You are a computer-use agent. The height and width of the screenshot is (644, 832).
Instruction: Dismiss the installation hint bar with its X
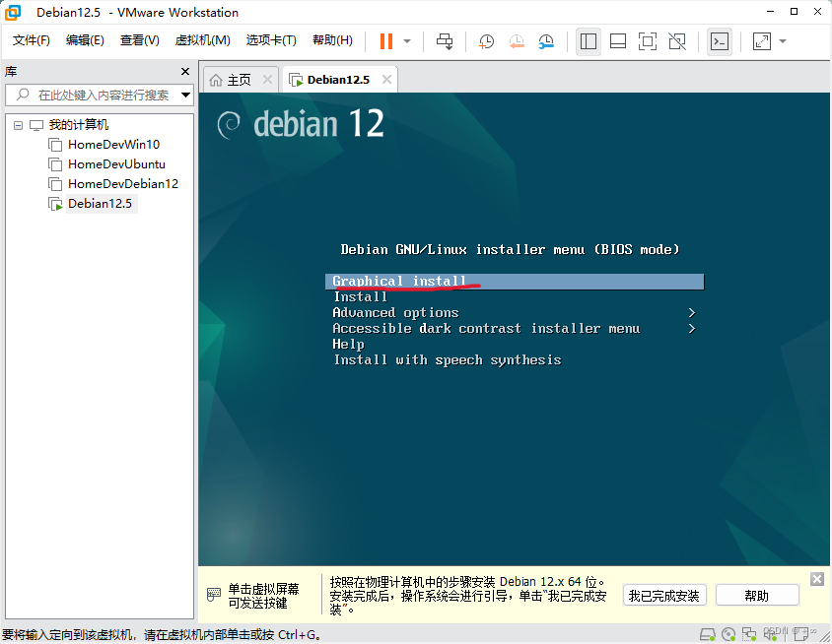coord(817,578)
